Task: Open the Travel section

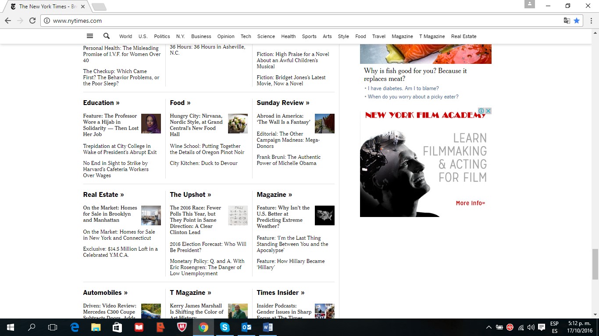Action: point(379,36)
